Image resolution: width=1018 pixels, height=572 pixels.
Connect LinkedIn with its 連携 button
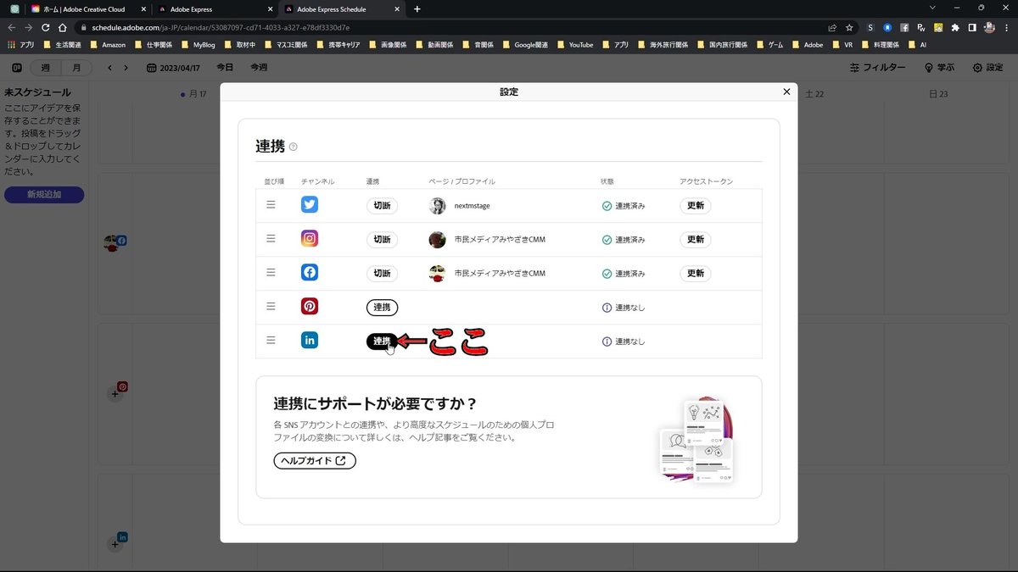(382, 342)
